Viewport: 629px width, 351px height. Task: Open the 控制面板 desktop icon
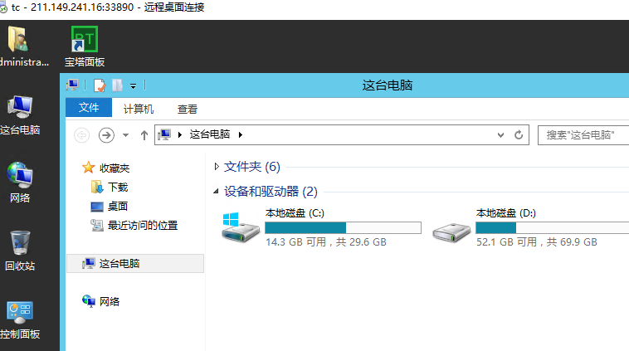[20, 318]
